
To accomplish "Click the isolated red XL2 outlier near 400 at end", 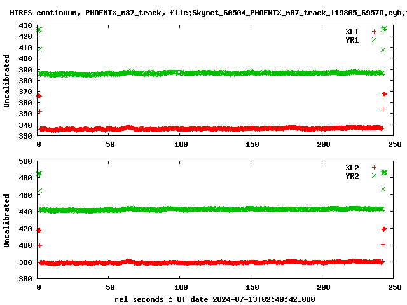I will coord(383,244).
